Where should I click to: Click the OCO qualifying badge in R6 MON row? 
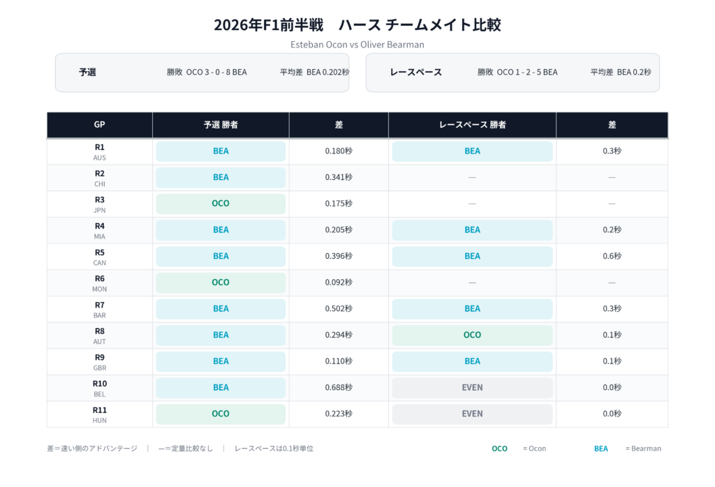click(x=221, y=283)
